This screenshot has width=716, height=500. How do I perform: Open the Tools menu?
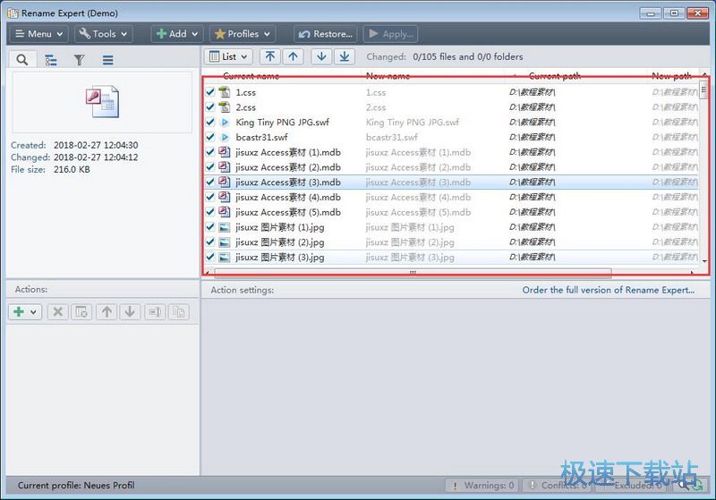(x=103, y=34)
